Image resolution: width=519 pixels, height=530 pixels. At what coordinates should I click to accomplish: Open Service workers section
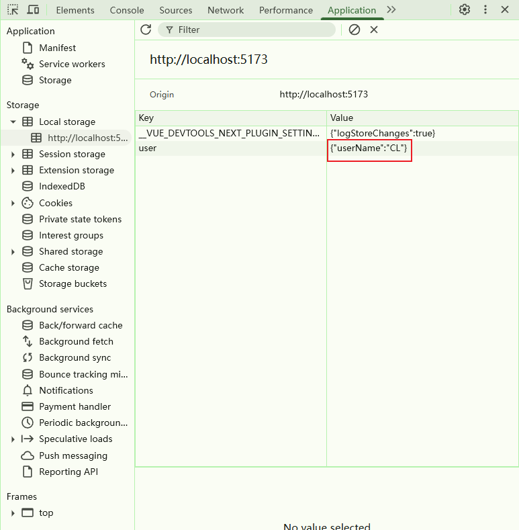(x=72, y=64)
